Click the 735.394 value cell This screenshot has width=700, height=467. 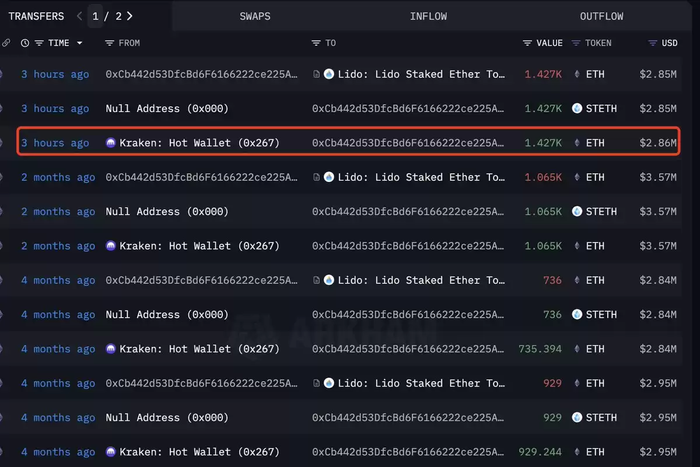tap(540, 349)
